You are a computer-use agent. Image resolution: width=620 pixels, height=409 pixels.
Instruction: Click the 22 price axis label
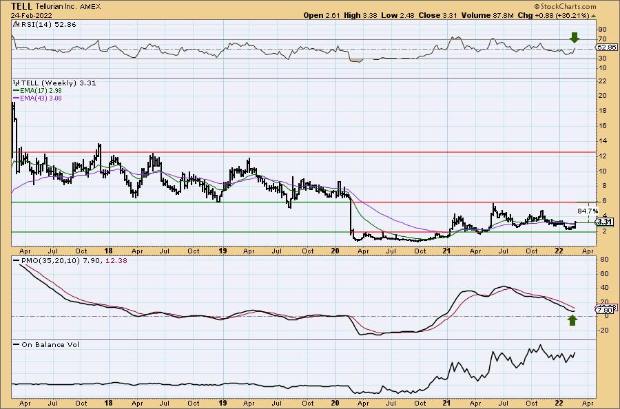602,81
